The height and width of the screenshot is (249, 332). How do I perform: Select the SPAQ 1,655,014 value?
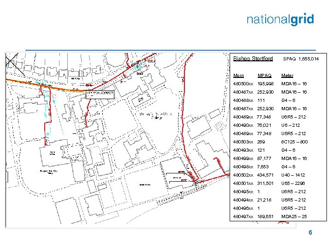[301, 59]
